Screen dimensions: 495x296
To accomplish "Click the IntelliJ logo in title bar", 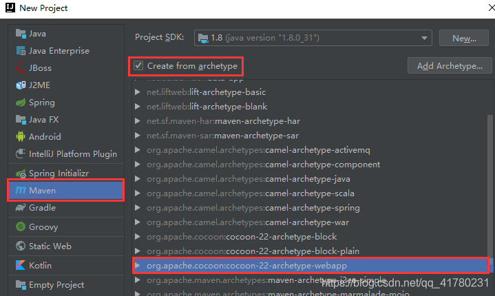I will (x=10, y=8).
